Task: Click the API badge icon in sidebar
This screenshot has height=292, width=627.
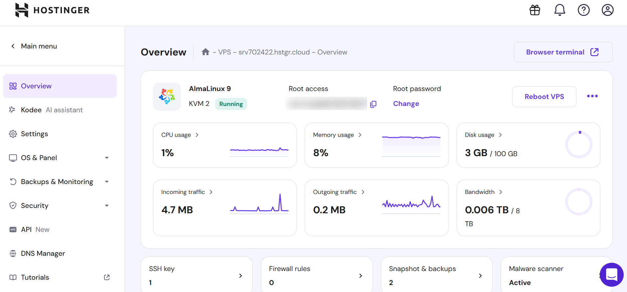Action: click(x=13, y=230)
